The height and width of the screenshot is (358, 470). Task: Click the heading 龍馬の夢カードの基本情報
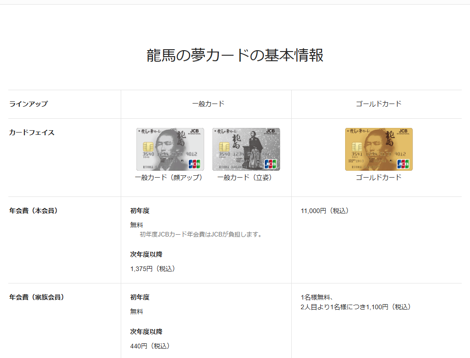click(x=235, y=55)
